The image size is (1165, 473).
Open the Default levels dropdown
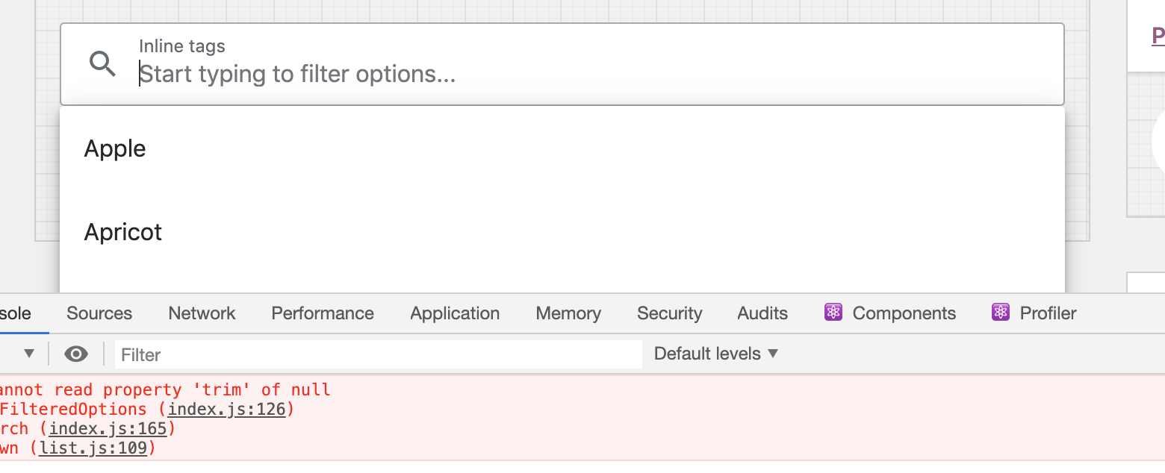coord(714,353)
